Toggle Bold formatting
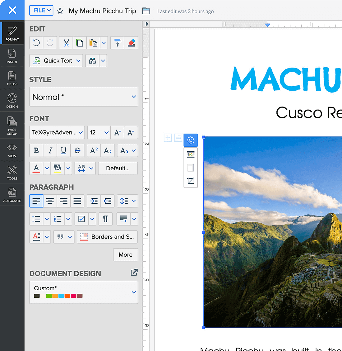Image resolution: width=342 pixels, height=351 pixels. coord(36,151)
